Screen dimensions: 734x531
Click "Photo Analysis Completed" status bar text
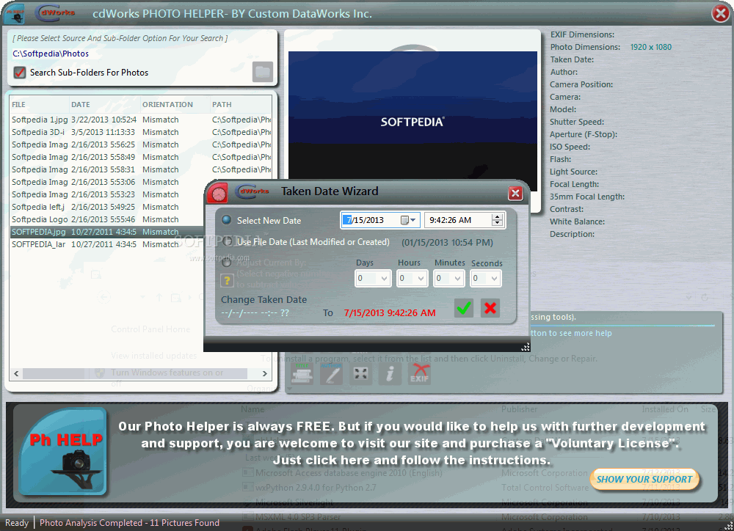pos(129,523)
